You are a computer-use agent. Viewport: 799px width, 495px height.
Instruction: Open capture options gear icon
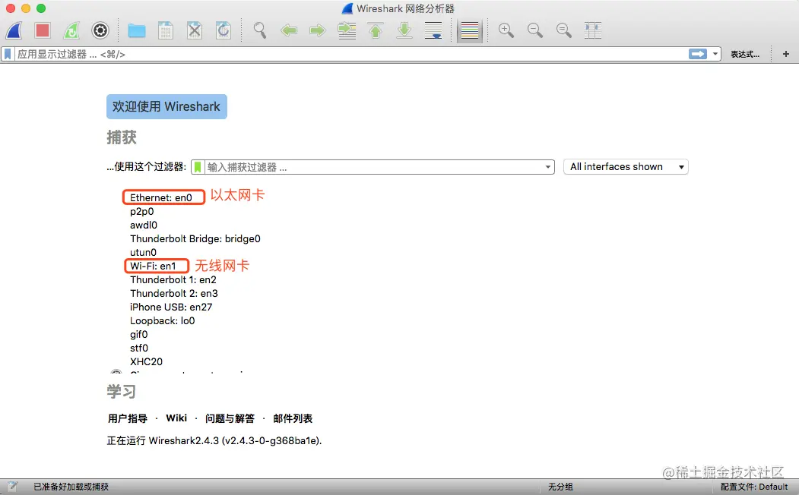pyautogui.click(x=100, y=30)
